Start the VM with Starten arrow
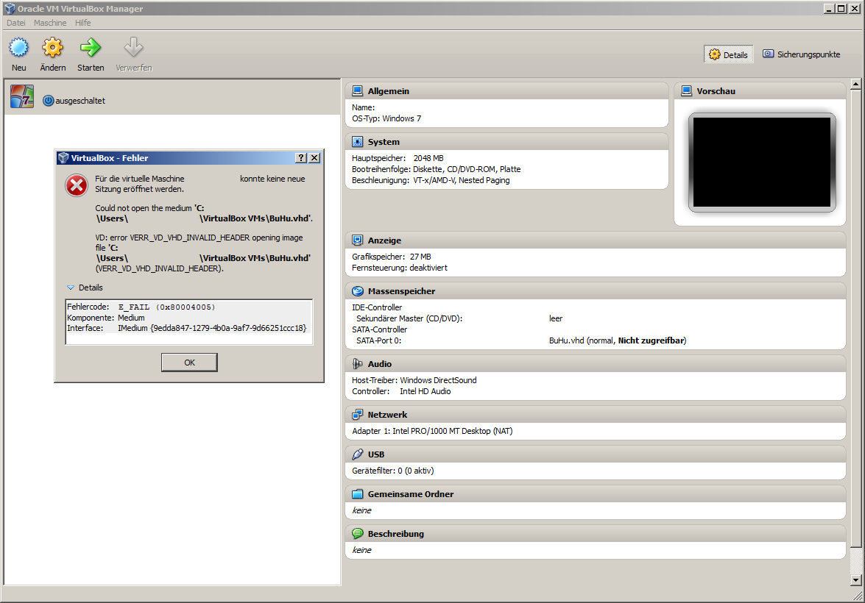 (91, 48)
